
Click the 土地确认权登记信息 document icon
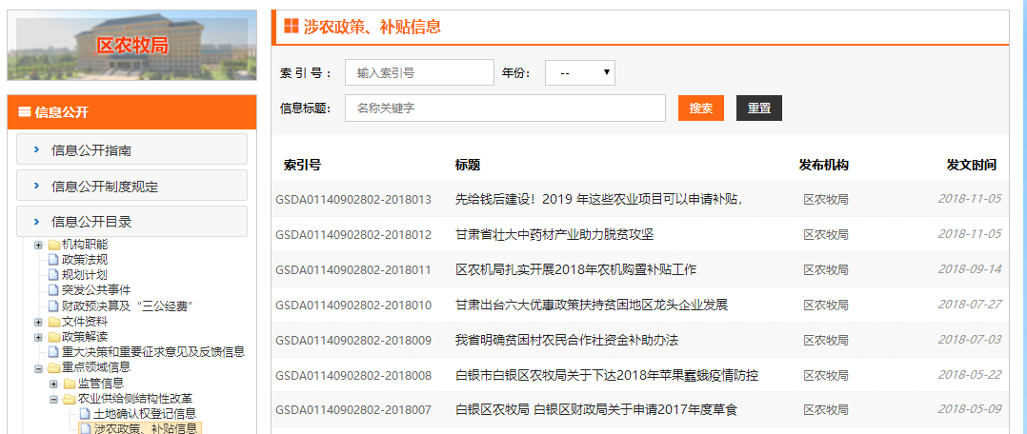click(x=84, y=414)
